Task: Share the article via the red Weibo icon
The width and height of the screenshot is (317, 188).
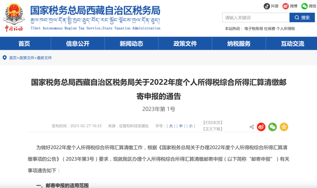Action: coord(261,127)
